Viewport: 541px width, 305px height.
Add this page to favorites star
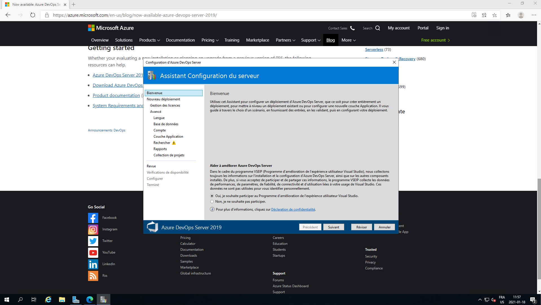(494, 15)
